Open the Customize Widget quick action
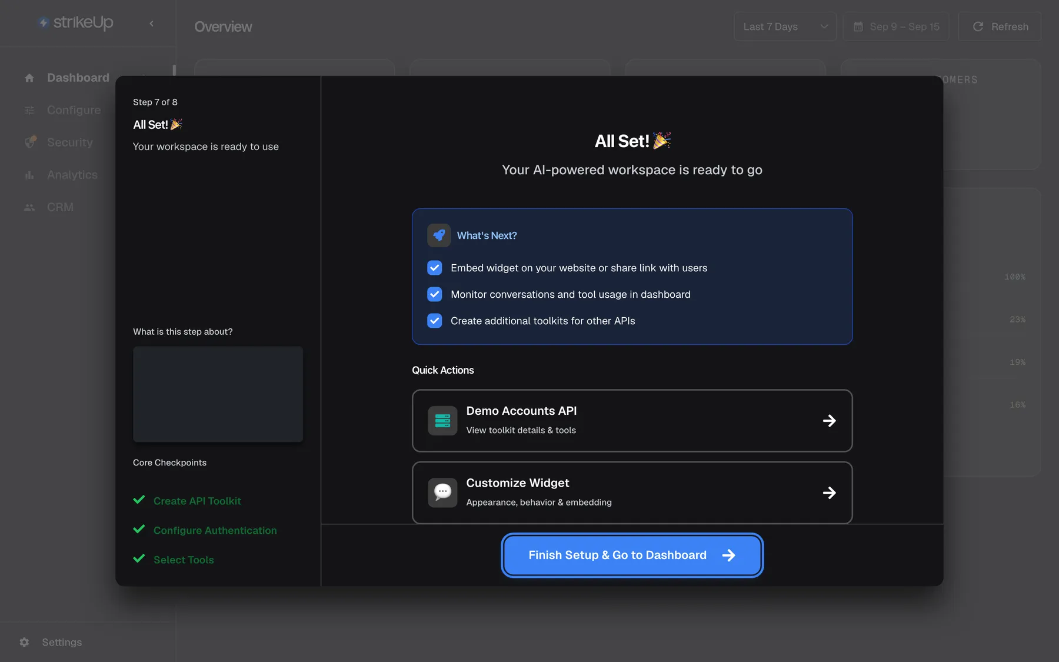This screenshot has width=1059, height=662. coord(632,493)
